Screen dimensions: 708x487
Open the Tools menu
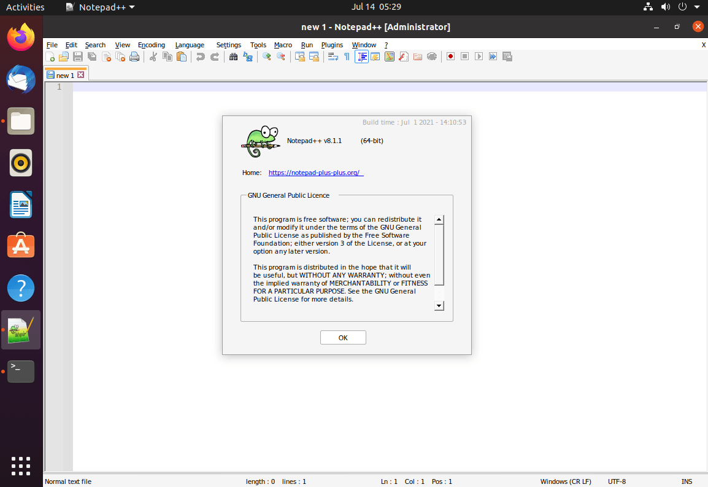[x=258, y=45]
